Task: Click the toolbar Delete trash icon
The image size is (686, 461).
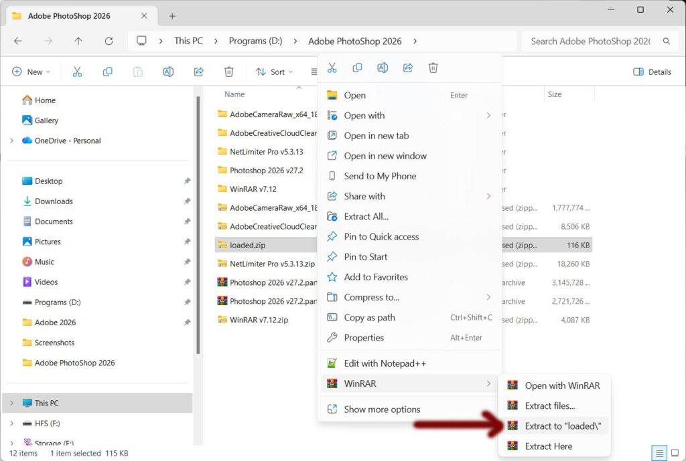Action: coord(229,72)
